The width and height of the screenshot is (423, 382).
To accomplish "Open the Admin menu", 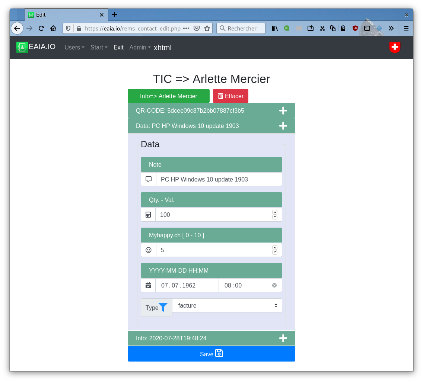I will click(140, 47).
